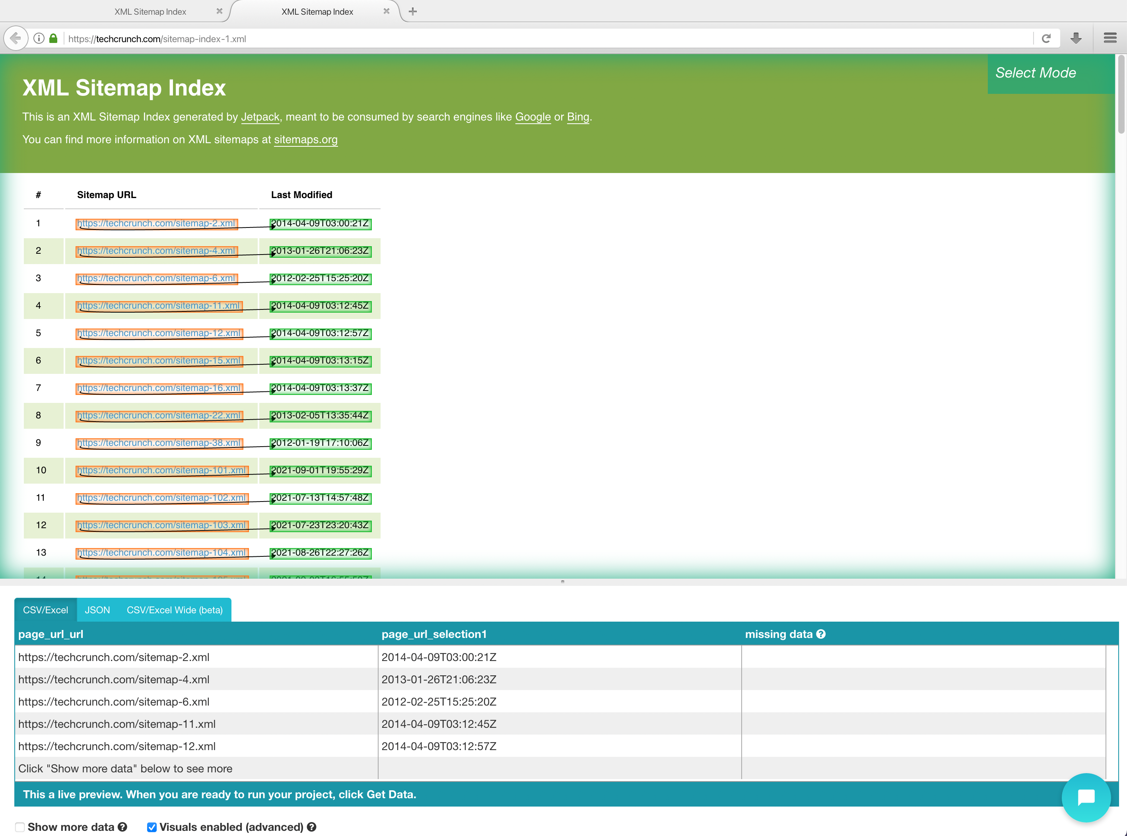Go back with the browser back arrow
This screenshot has height=836, width=1127.
pyautogui.click(x=16, y=39)
